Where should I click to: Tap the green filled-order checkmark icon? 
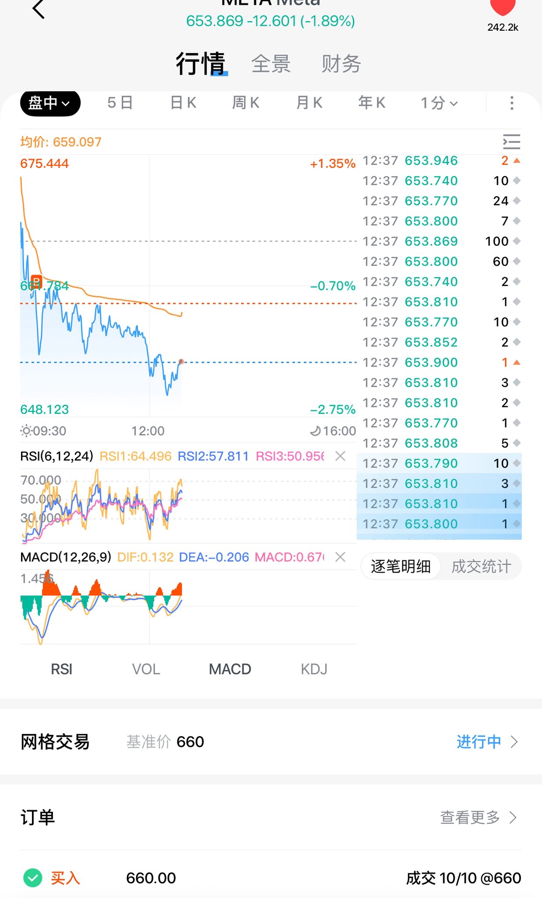tap(33, 878)
